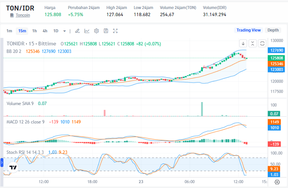
Task: Click the High 24jam value 127.064
Action: point(115,15)
